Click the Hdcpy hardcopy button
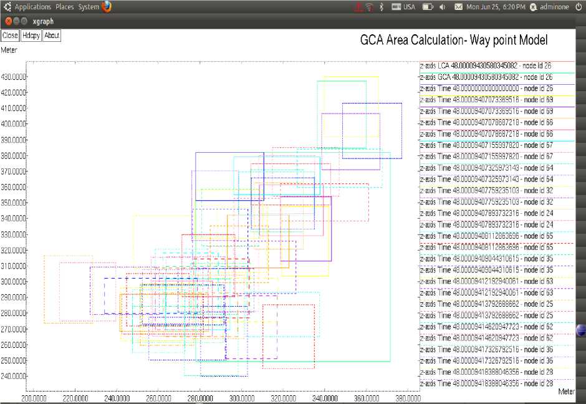This screenshot has height=404, width=586. (x=31, y=36)
